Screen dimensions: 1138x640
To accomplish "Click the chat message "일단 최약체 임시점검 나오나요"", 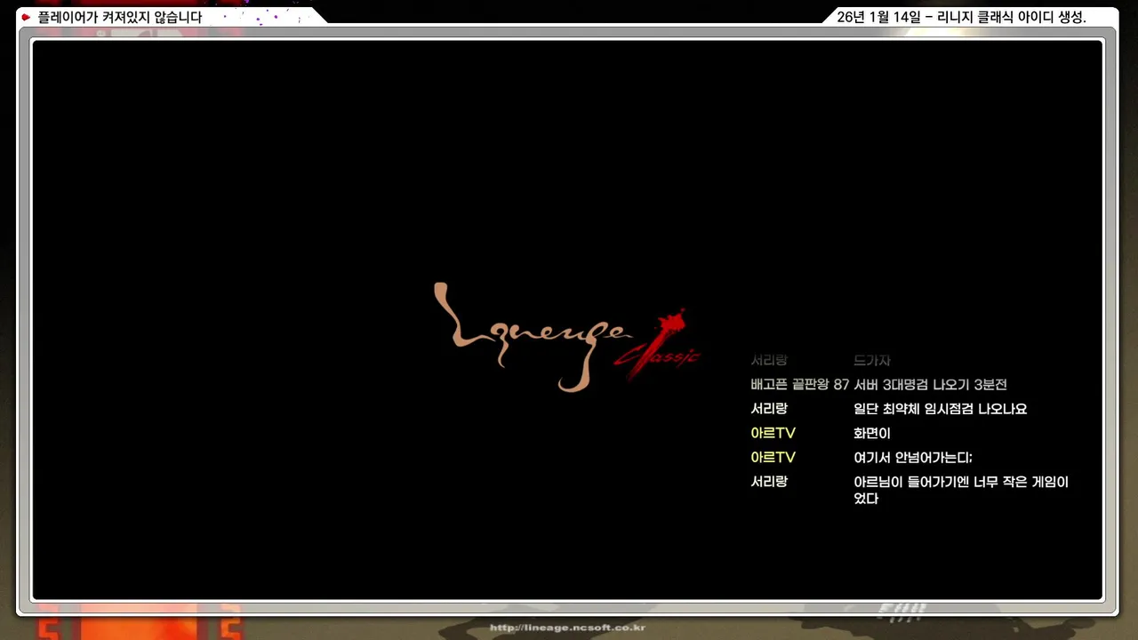I will (940, 409).
